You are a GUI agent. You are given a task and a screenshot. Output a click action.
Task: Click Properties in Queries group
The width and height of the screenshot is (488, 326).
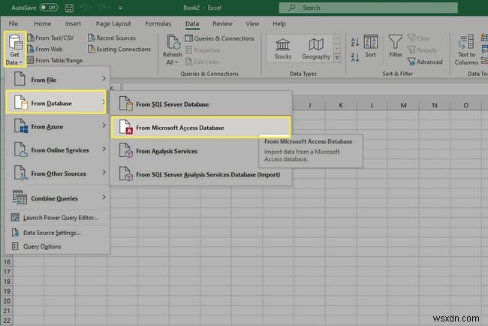(x=203, y=50)
